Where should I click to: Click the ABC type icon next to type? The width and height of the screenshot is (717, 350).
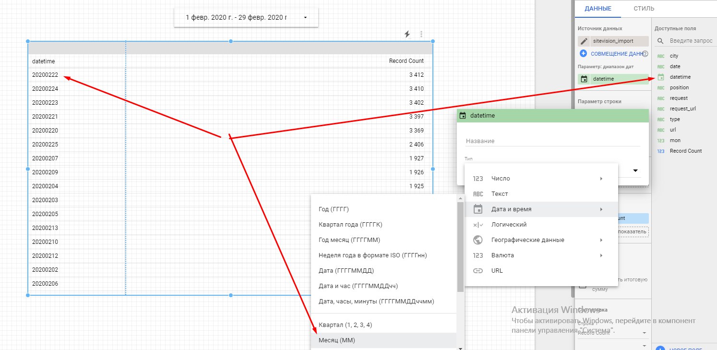click(x=661, y=120)
